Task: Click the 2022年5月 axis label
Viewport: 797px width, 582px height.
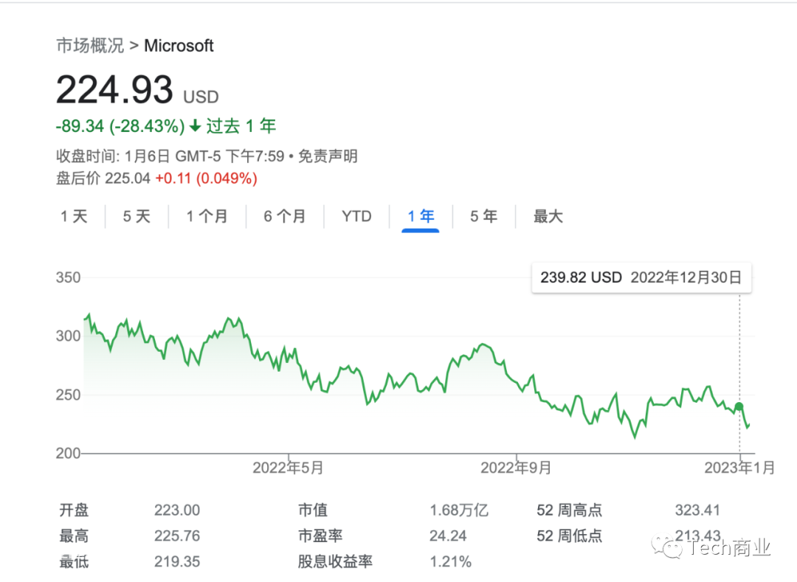Action: 288,468
